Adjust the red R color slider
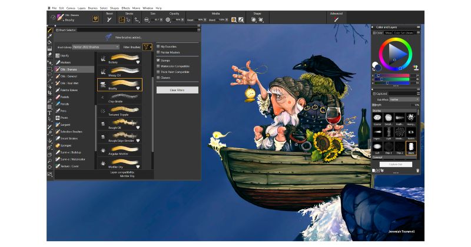 coord(392,75)
